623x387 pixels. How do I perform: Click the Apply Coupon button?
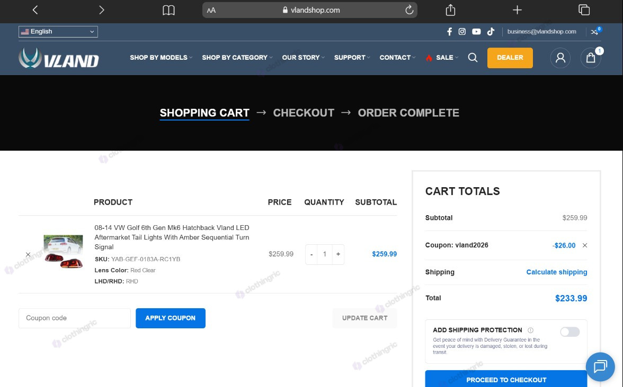[171, 318]
